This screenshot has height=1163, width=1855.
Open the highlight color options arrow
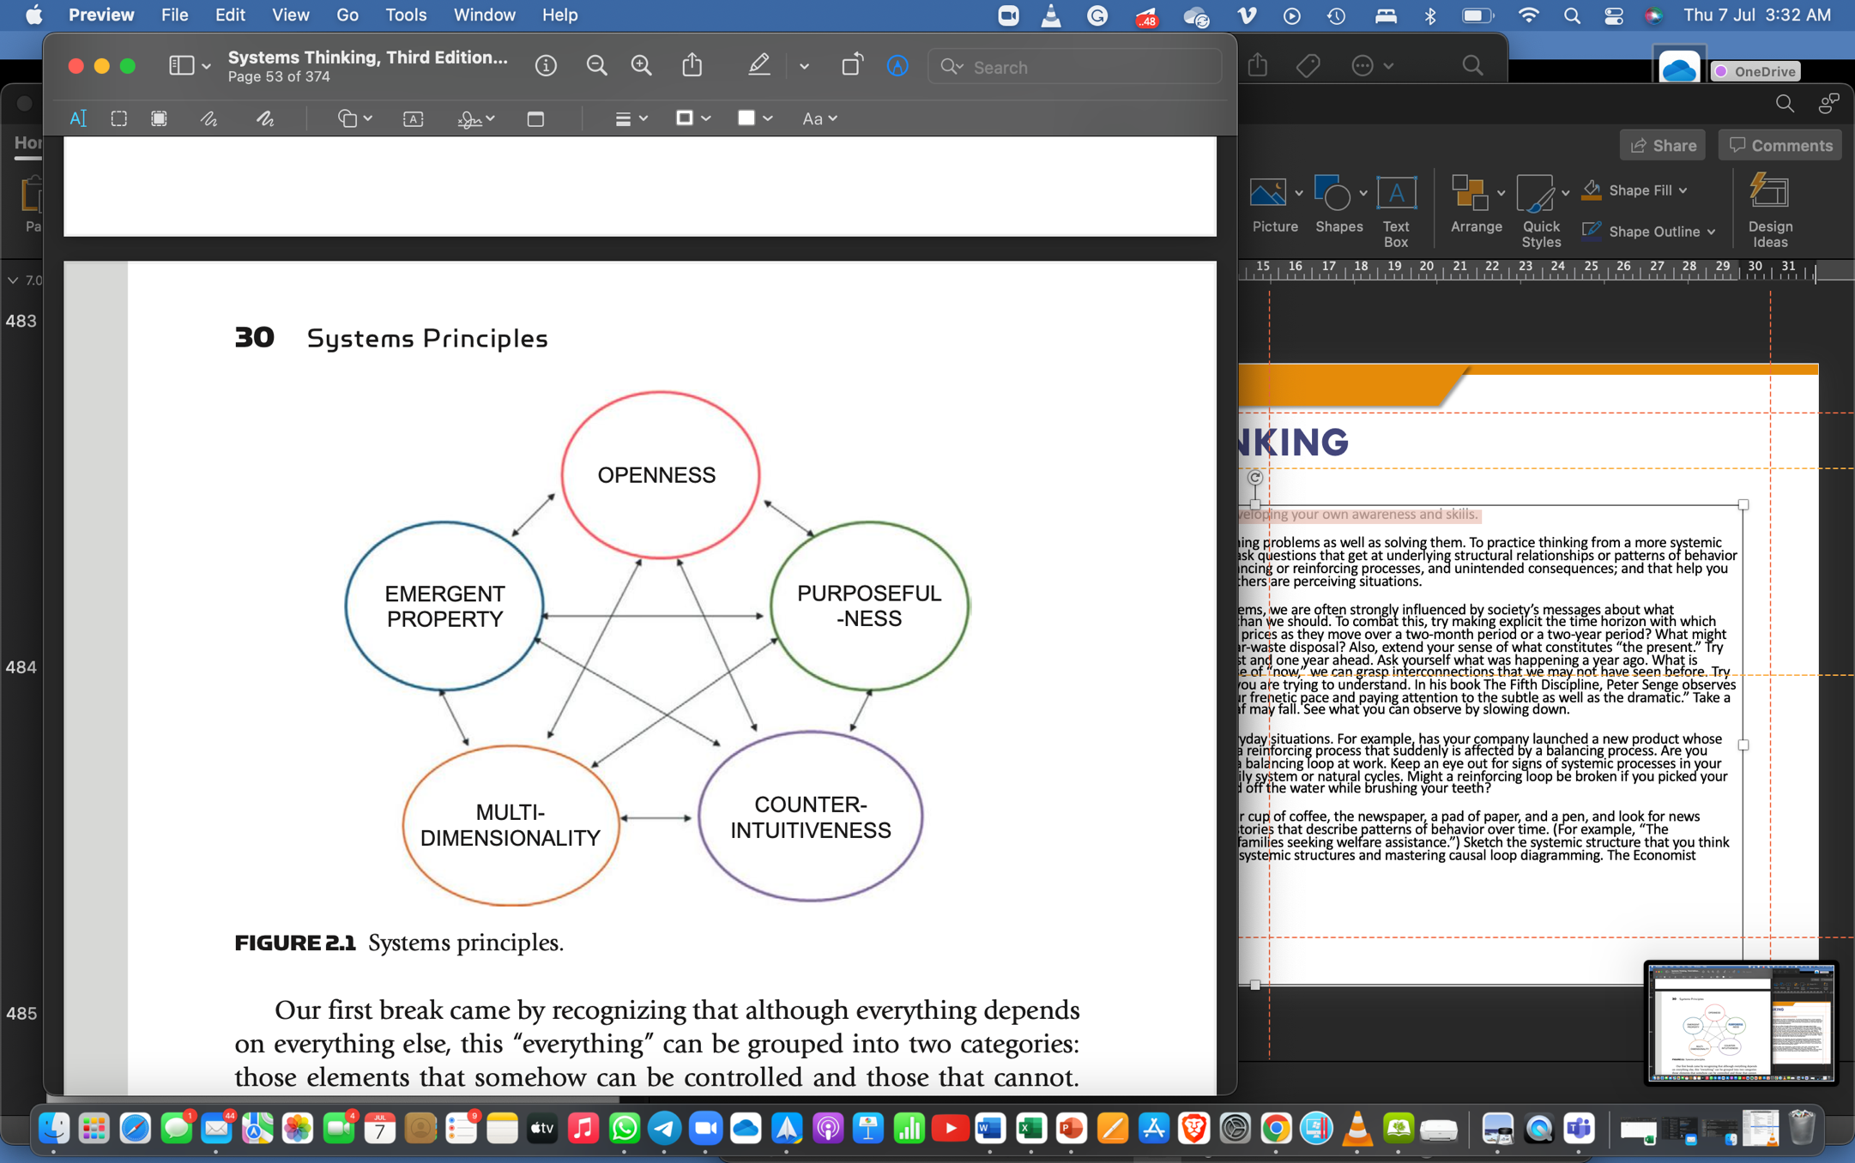(x=804, y=66)
